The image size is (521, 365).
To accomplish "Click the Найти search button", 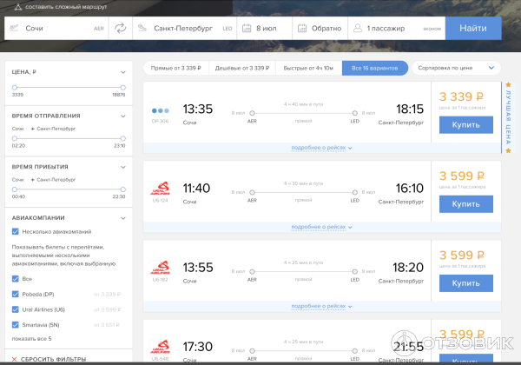I will coord(473,29).
